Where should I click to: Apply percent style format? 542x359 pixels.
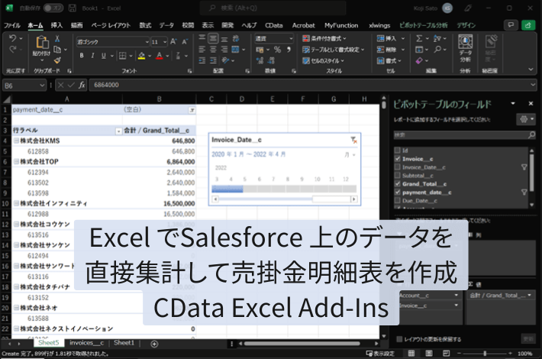pyautogui.click(x=278, y=50)
